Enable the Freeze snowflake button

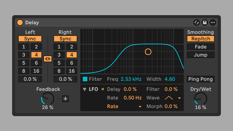click(x=65, y=99)
